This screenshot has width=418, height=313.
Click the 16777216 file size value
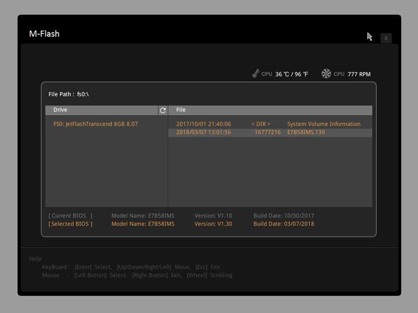(x=268, y=132)
